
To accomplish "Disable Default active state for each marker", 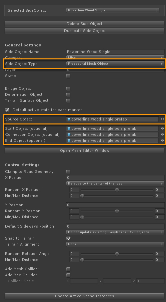I will point(7,110).
